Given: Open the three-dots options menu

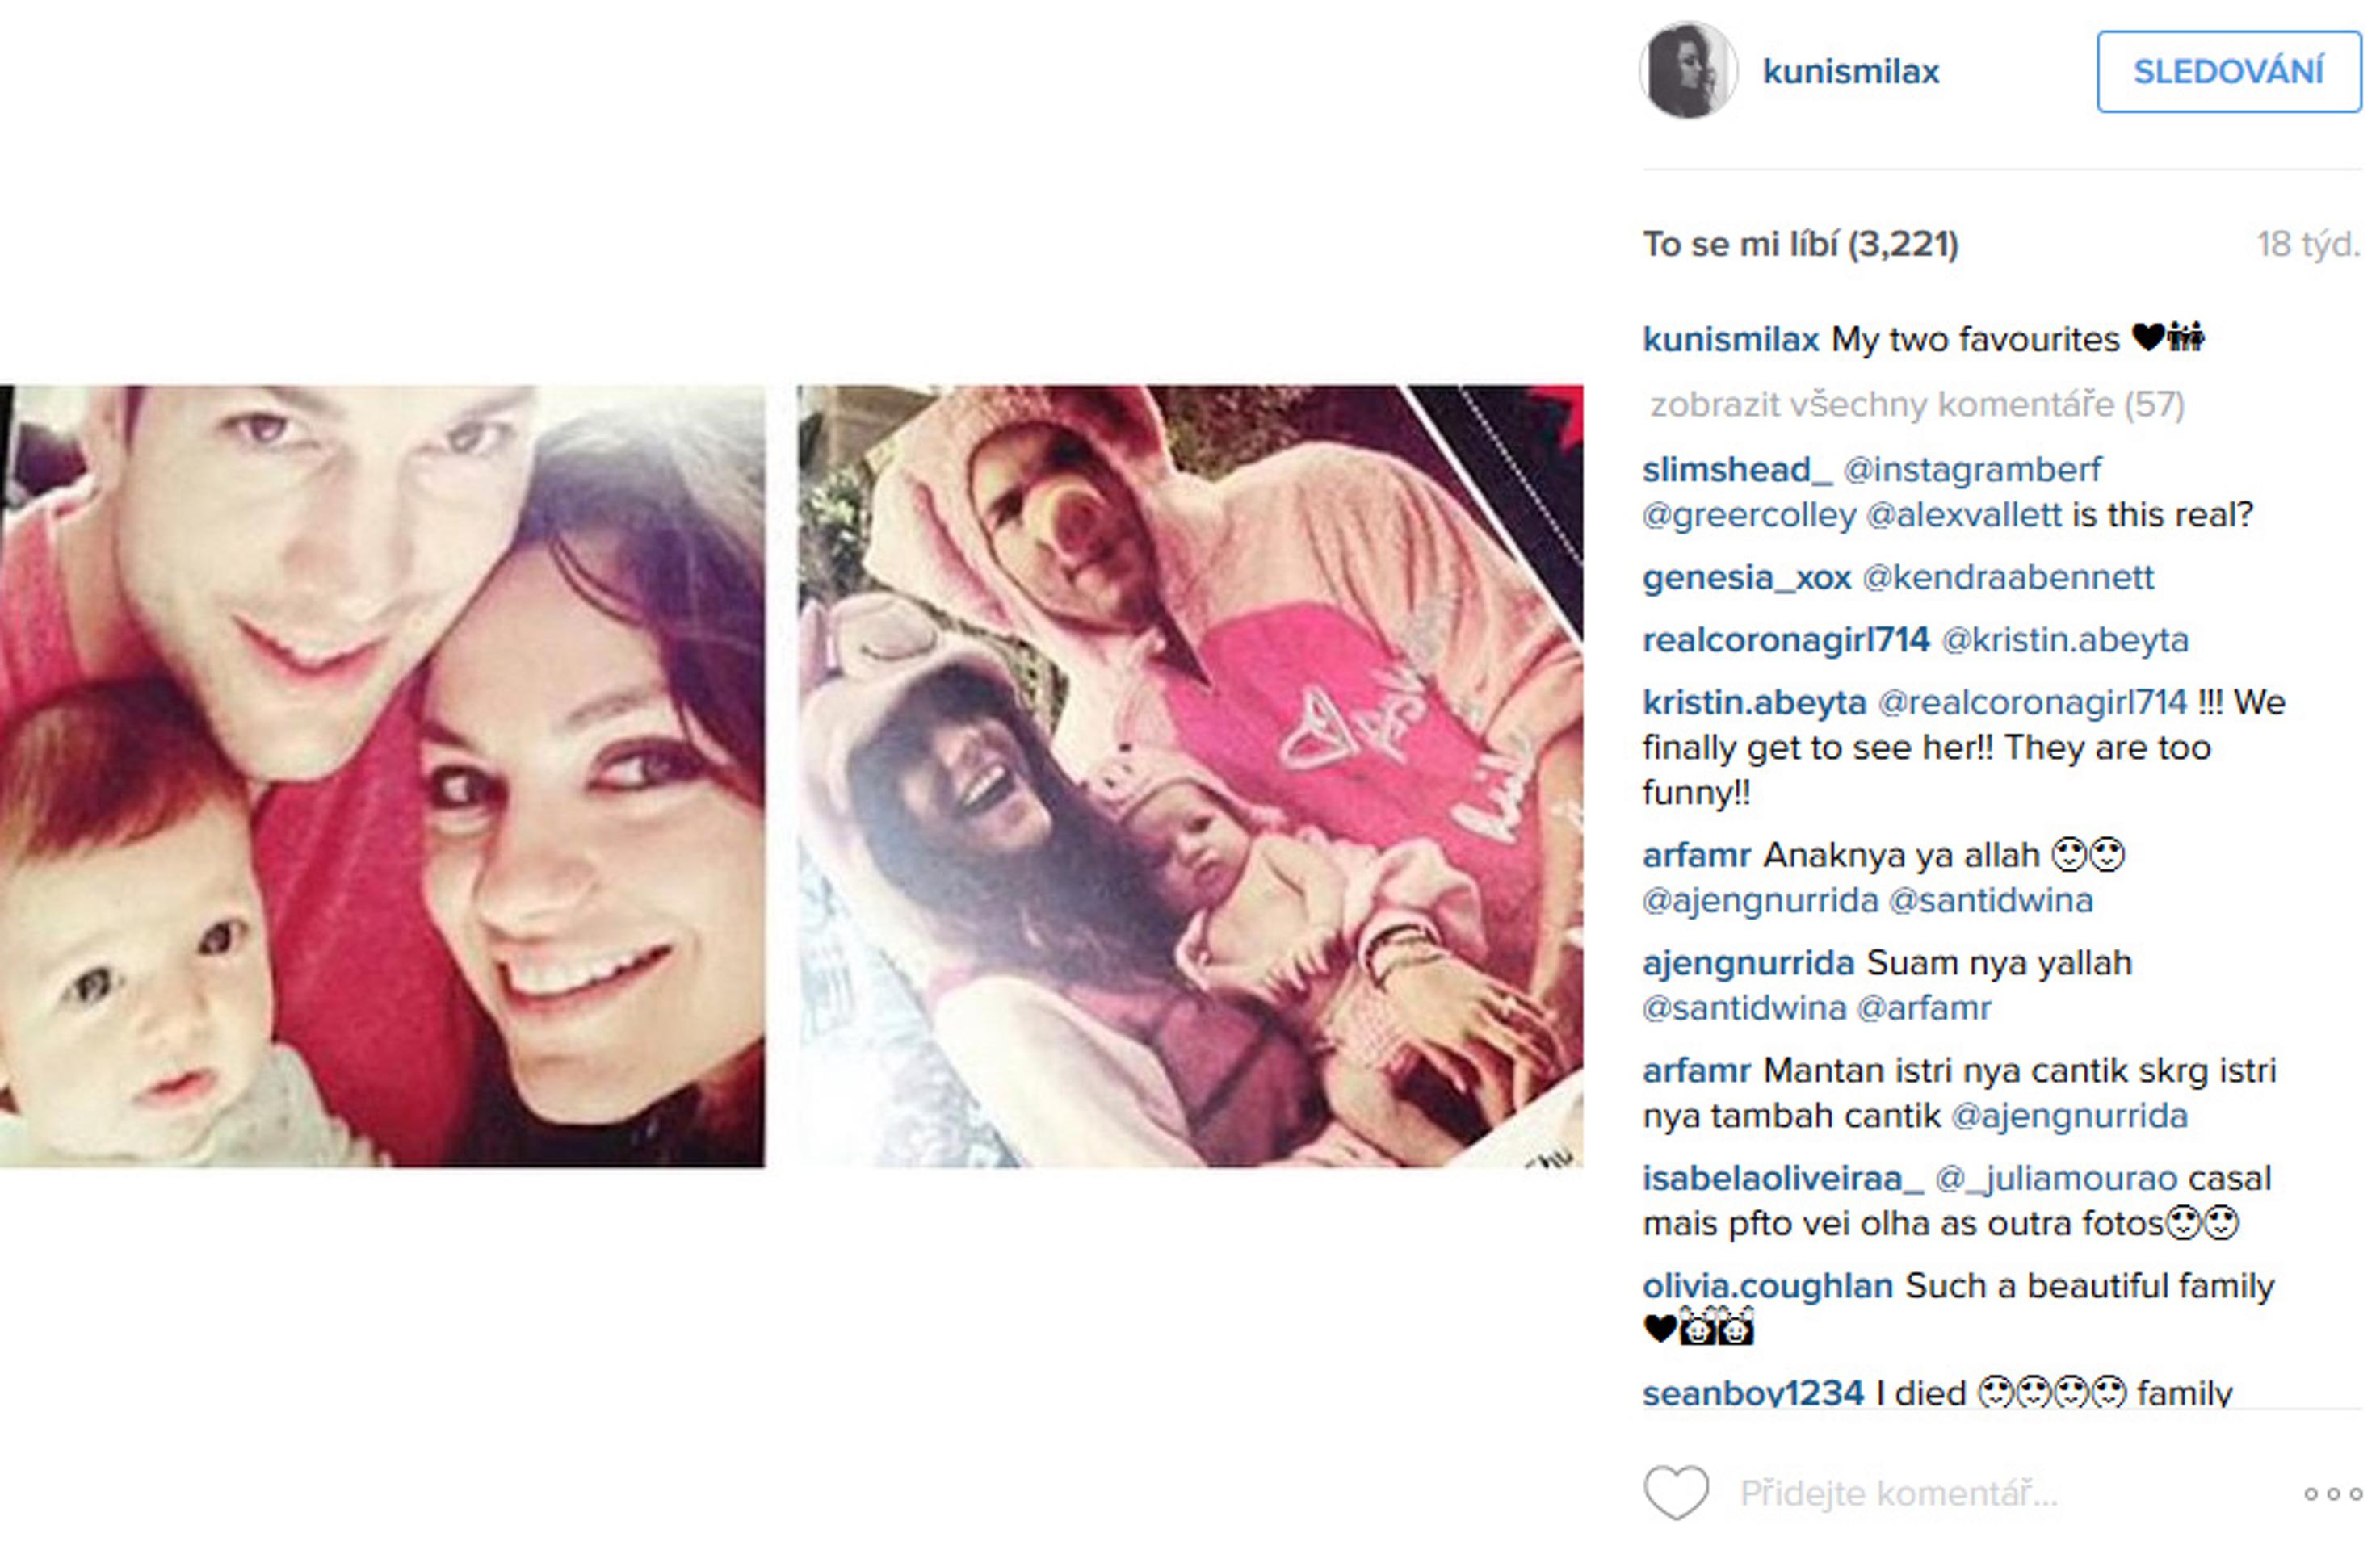Looking at the screenshot, I should 2334,1494.
